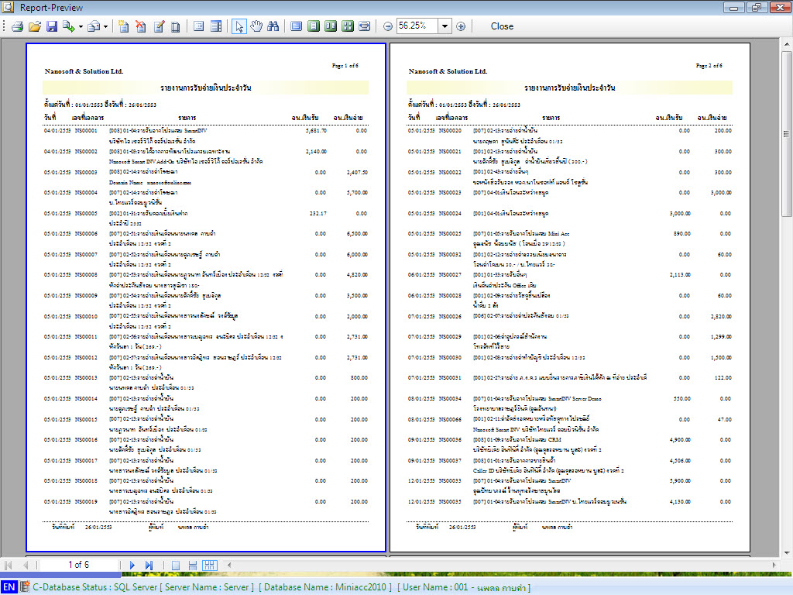Click the horizontal scrollbar left arrow

[x=228, y=565]
